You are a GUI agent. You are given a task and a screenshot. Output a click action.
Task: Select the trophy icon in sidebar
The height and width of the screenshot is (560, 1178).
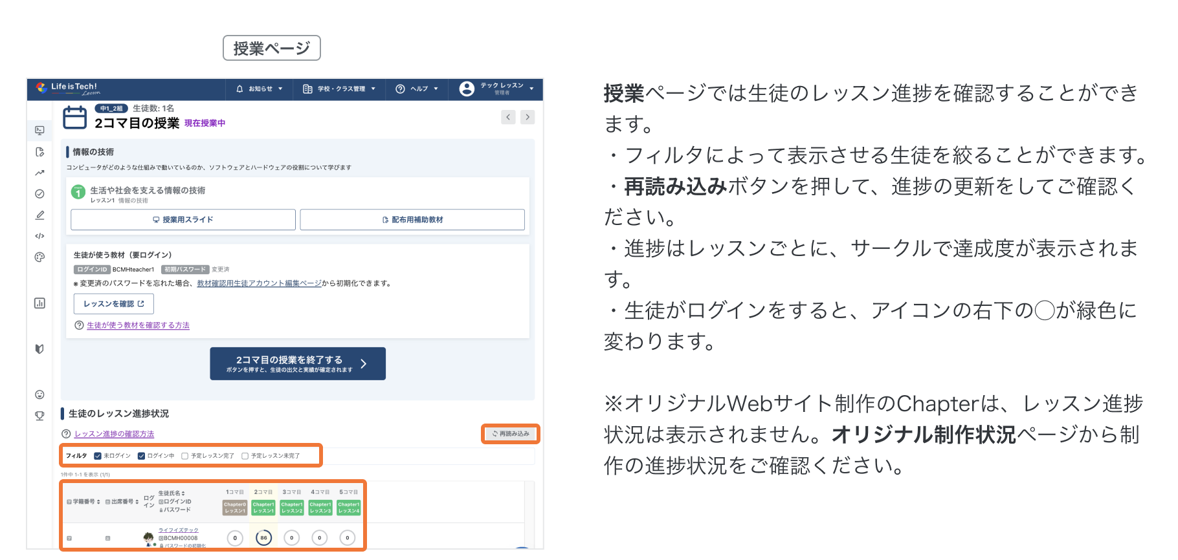point(39,416)
